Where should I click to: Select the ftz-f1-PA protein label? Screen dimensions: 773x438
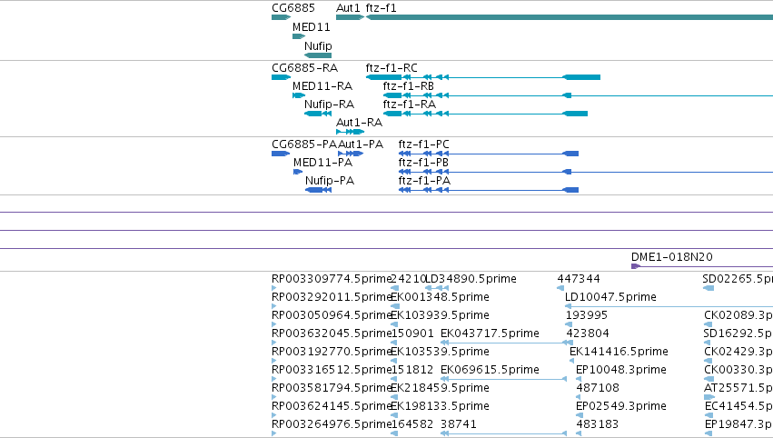(x=424, y=181)
